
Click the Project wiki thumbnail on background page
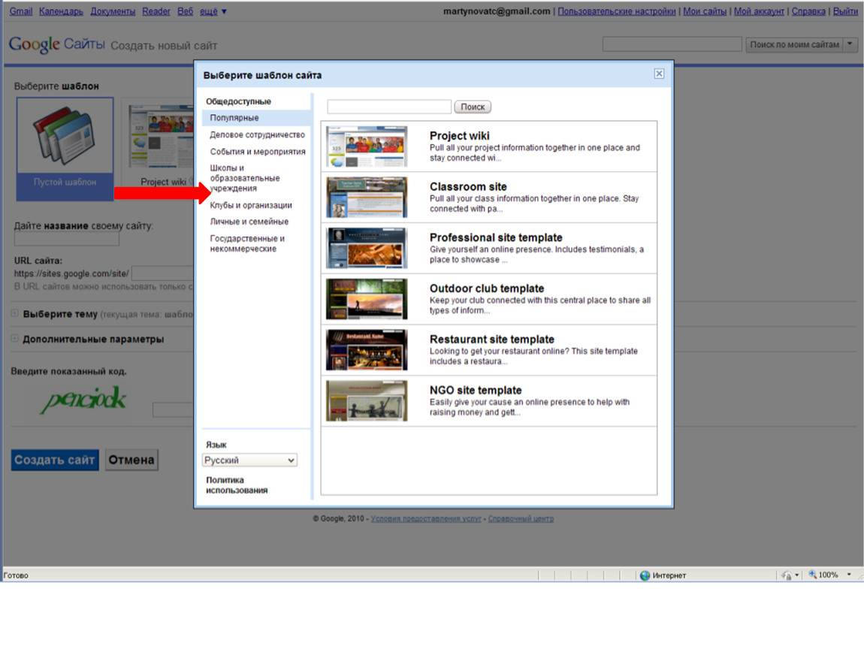pyautogui.click(x=161, y=135)
